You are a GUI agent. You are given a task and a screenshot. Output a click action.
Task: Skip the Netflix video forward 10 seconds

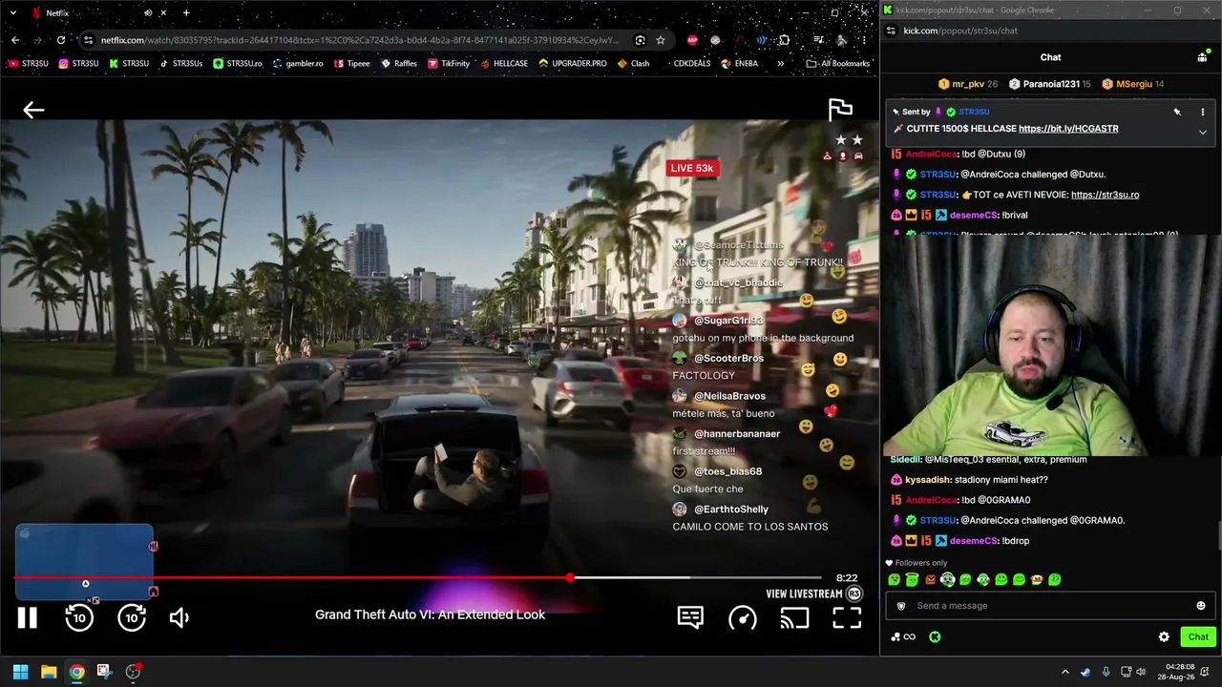[132, 618]
